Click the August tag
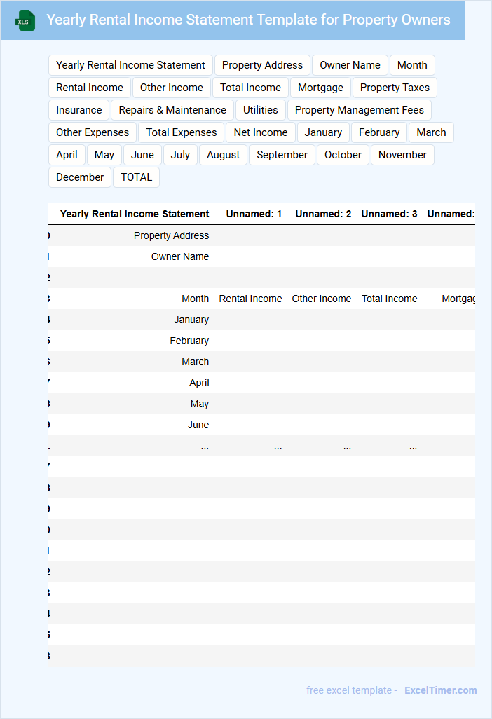492x719 pixels. (x=224, y=155)
